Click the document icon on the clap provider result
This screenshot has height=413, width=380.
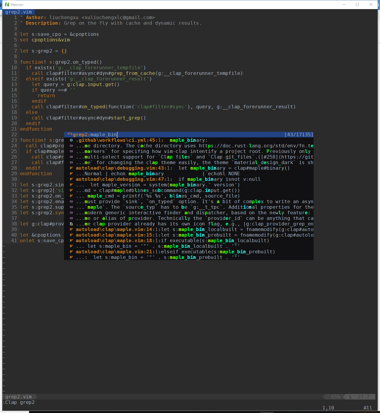pyautogui.click(x=71, y=224)
